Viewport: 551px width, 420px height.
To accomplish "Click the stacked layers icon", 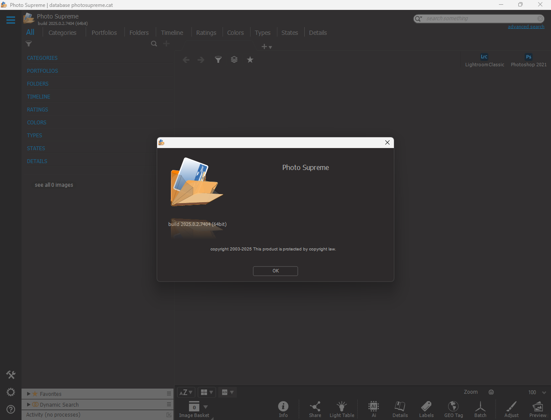I will pyautogui.click(x=234, y=60).
